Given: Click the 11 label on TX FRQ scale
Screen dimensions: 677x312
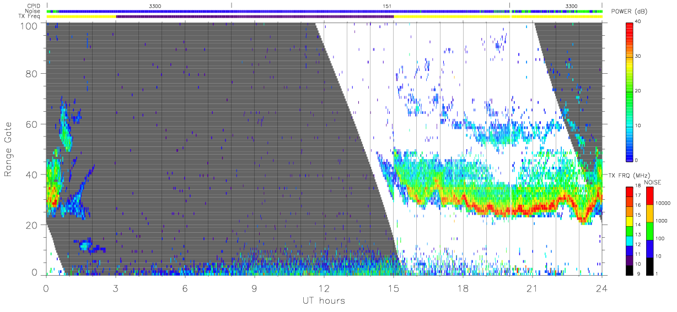Looking at the screenshot, I should pos(638,254).
